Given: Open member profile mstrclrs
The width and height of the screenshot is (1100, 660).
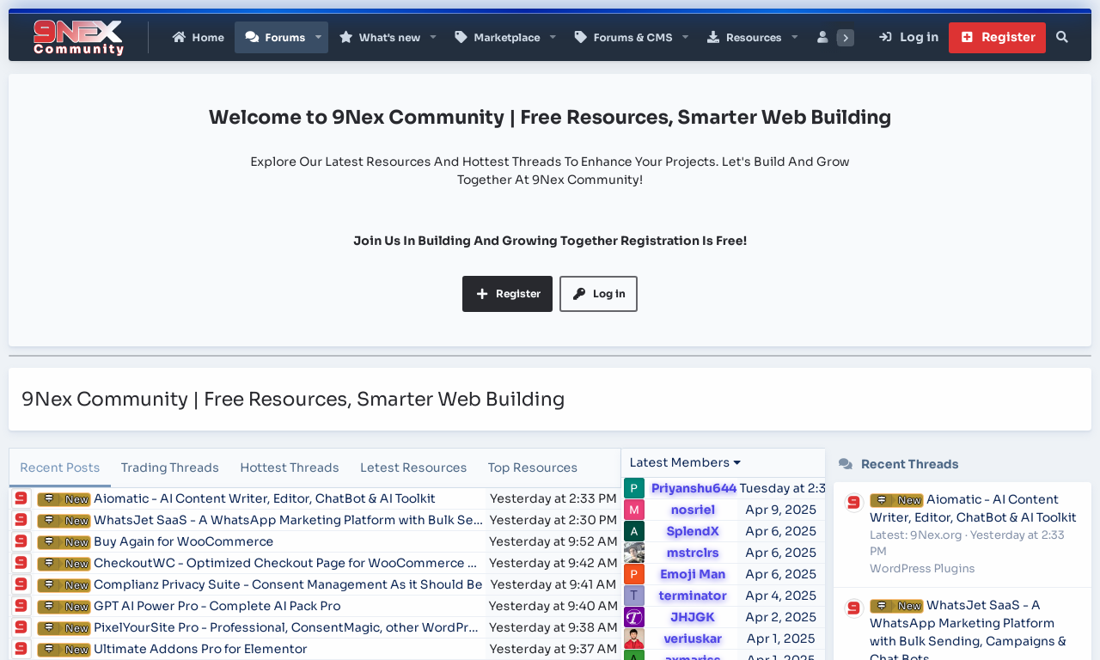Looking at the screenshot, I should 693,553.
